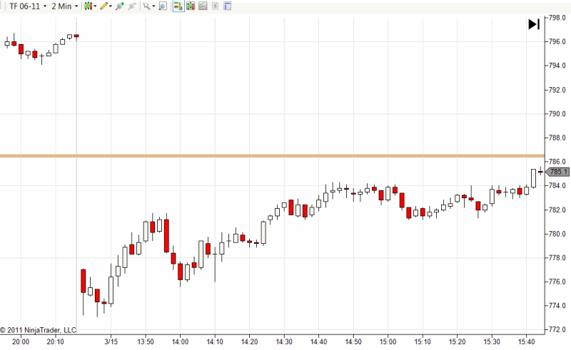This screenshot has width=571, height=350.
Task: Click the 14:00 time axis label
Action: [x=180, y=342]
